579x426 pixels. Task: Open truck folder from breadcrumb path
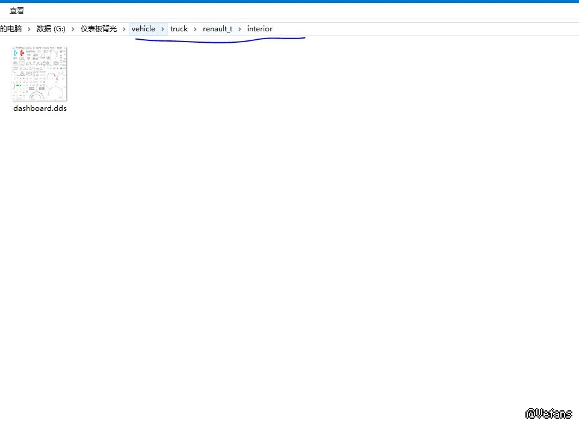point(179,29)
